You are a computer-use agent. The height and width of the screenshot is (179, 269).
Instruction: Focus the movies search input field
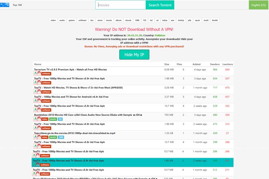click(121, 5)
